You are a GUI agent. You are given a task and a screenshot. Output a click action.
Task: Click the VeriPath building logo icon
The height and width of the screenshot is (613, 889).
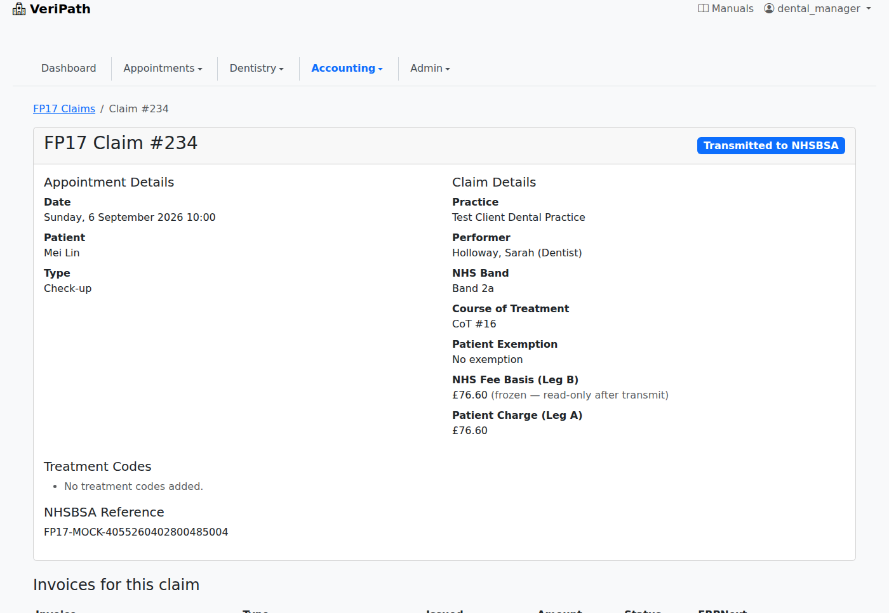click(x=19, y=9)
